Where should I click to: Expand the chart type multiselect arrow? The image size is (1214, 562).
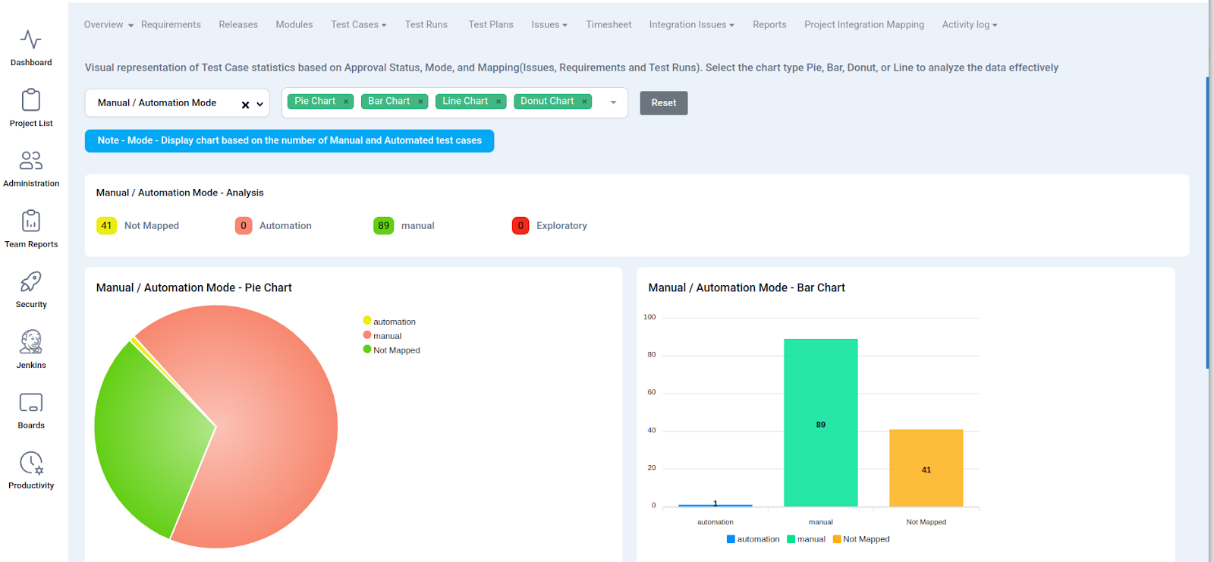pyautogui.click(x=613, y=102)
